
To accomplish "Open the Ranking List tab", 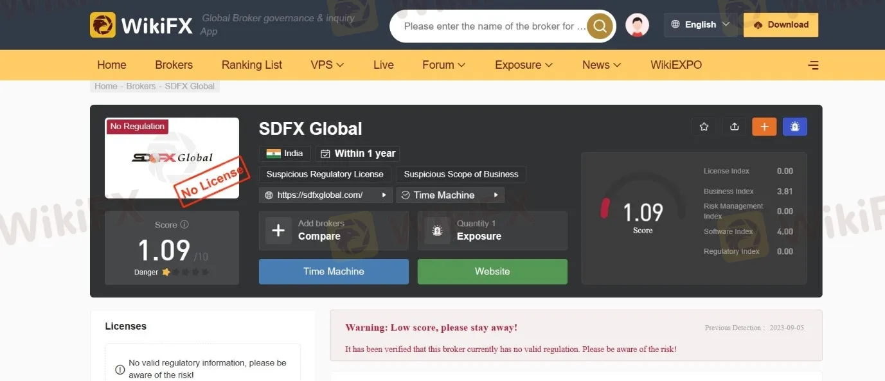I will coord(252,65).
